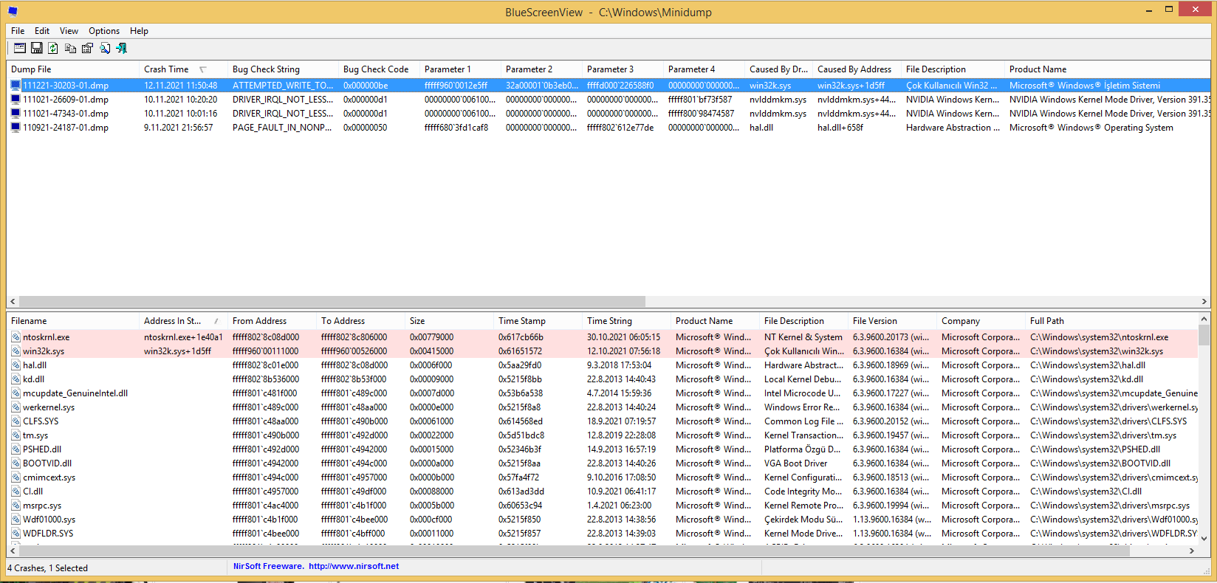Sort crashes by the Dump File column header

pos(72,69)
